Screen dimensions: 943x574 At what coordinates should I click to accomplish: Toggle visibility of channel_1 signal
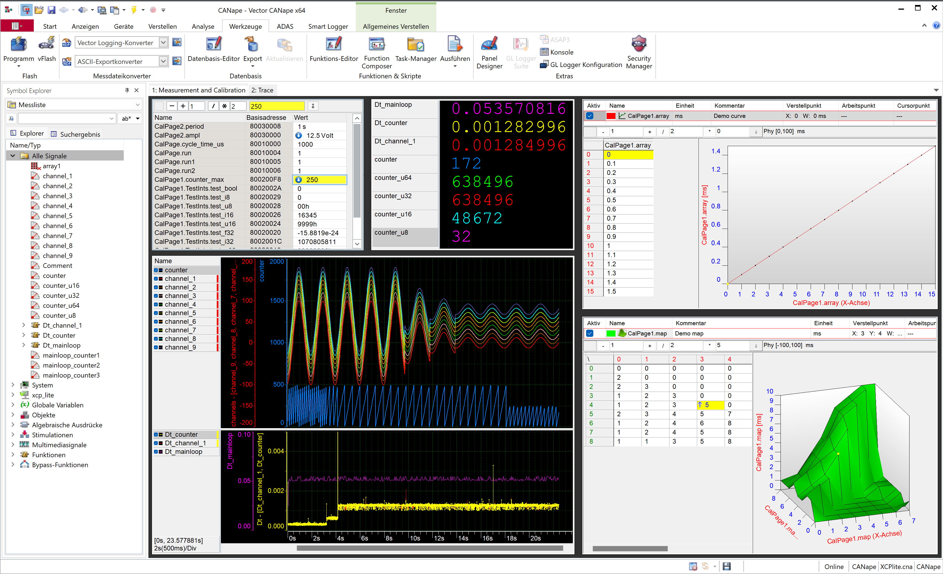[x=156, y=279]
